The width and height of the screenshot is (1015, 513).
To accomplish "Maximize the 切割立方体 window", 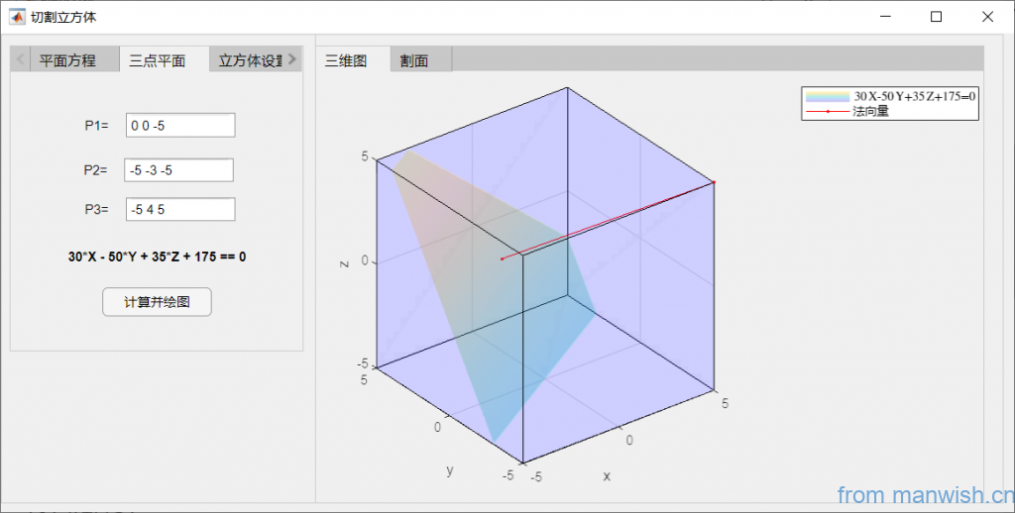I will [936, 17].
